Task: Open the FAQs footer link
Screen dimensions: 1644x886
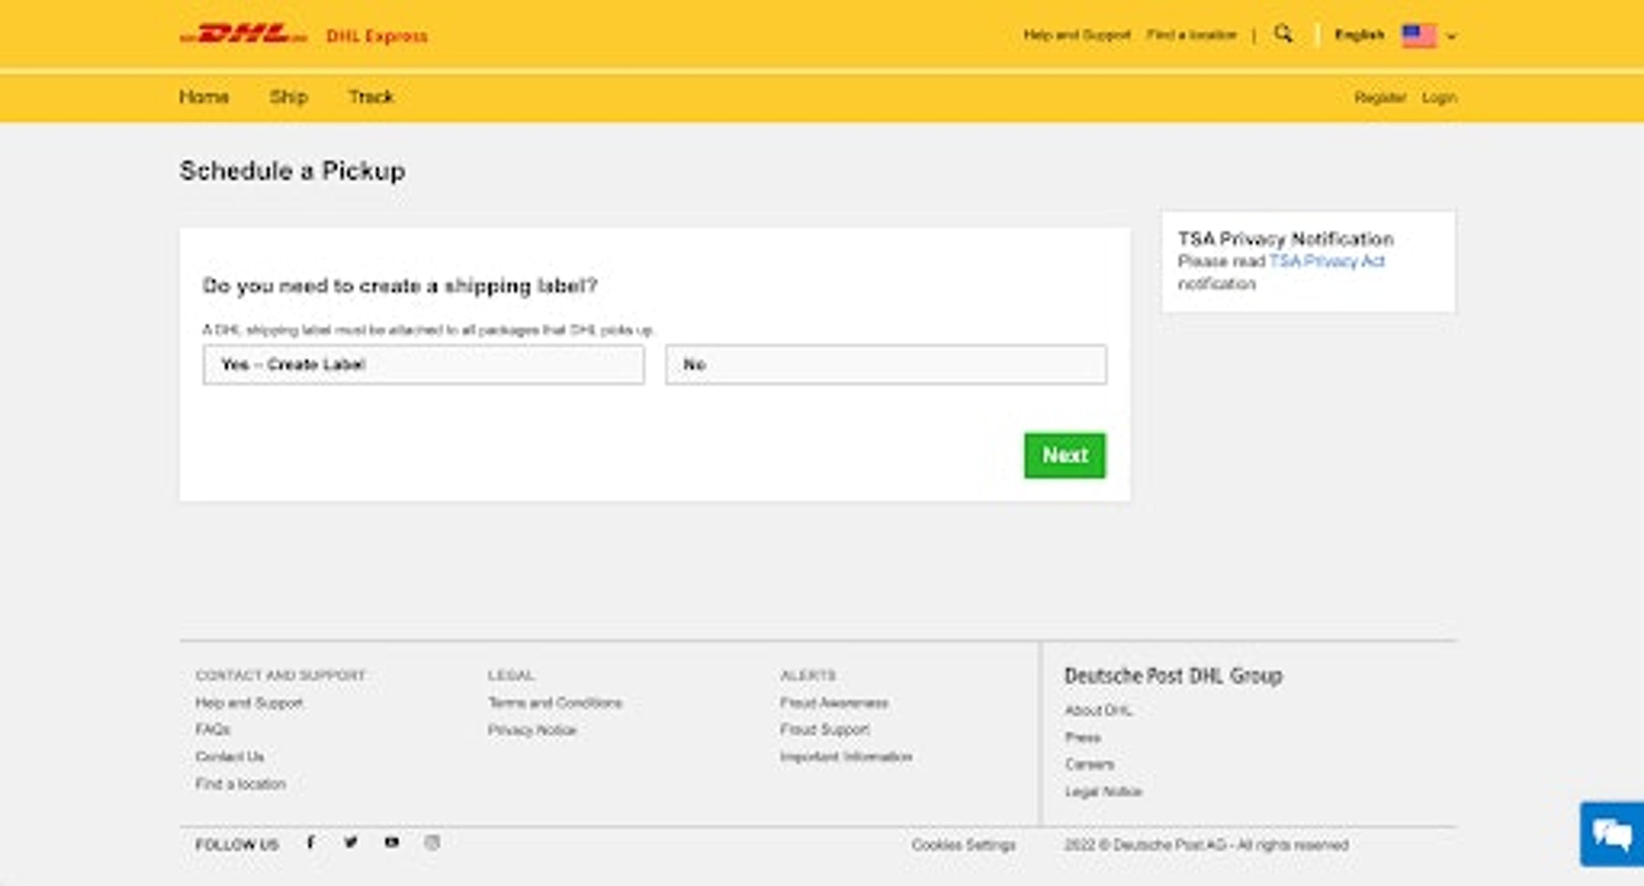Action: click(212, 729)
